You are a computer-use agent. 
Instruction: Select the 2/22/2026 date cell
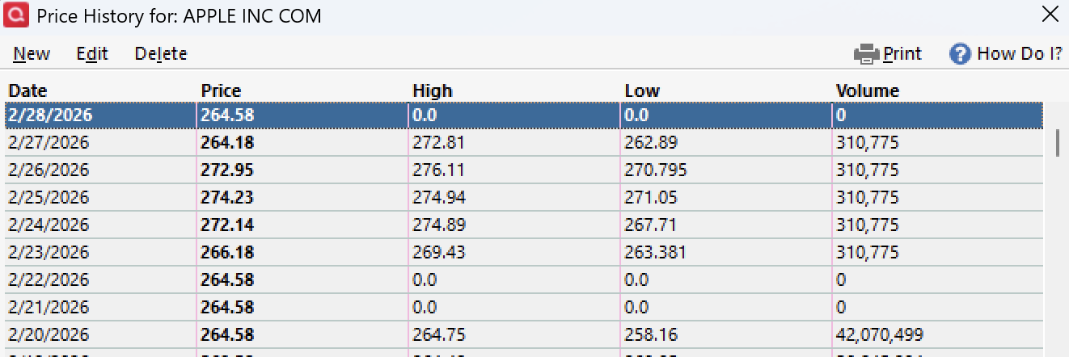pyautogui.click(x=49, y=280)
